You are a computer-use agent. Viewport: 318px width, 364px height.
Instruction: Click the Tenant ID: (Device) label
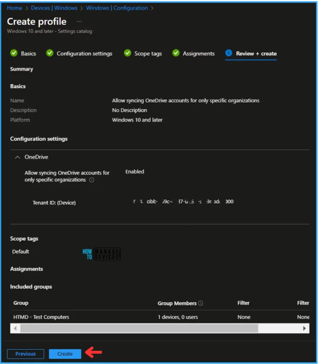tap(54, 203)
